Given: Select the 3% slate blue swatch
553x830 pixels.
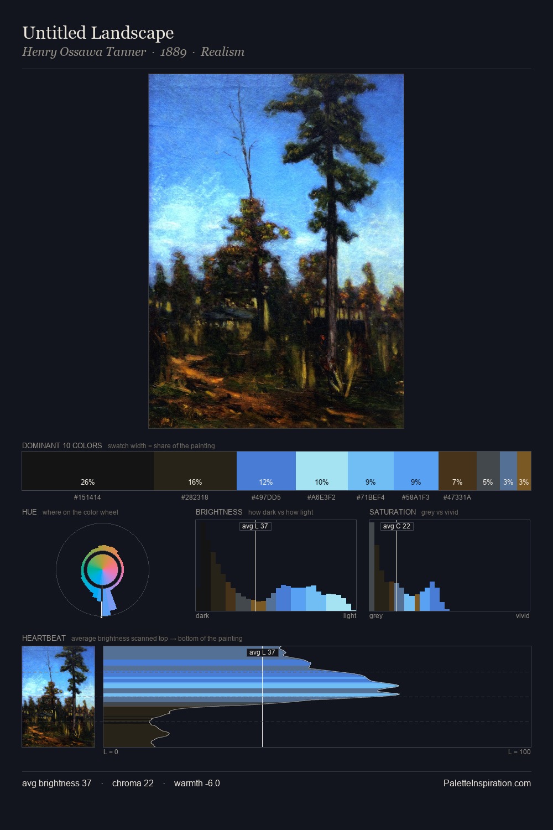Looking at the screenshot, I should (508, 471).
